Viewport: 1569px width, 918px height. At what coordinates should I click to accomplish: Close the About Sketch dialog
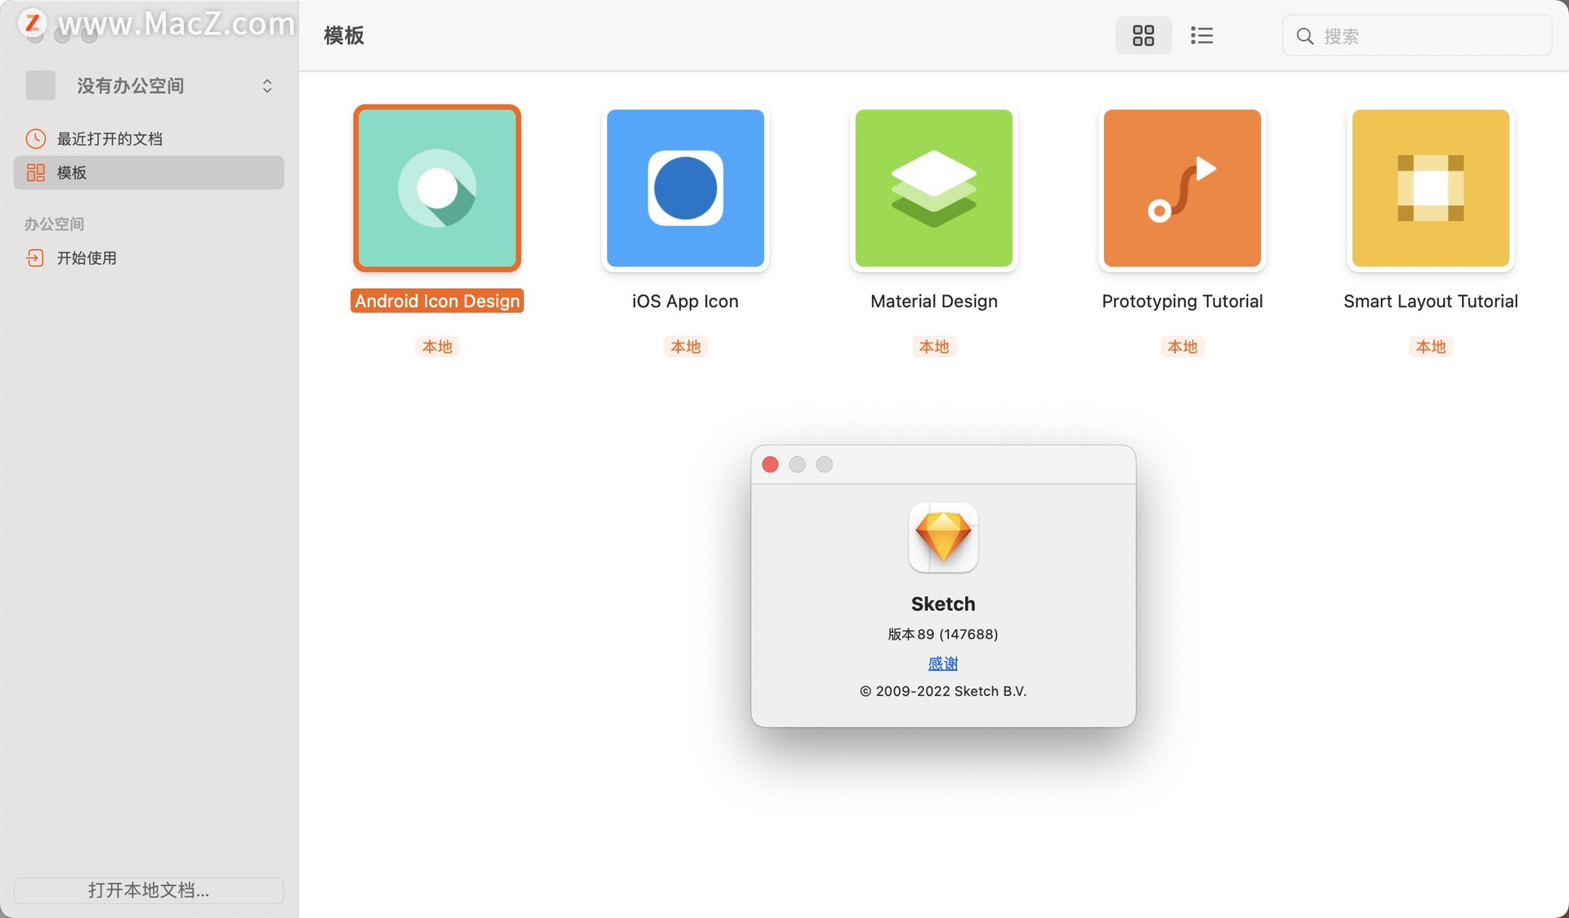770,464
